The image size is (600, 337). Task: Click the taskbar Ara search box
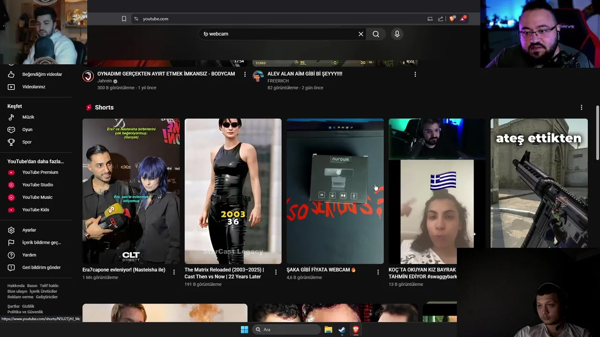[x=286, y=330]
